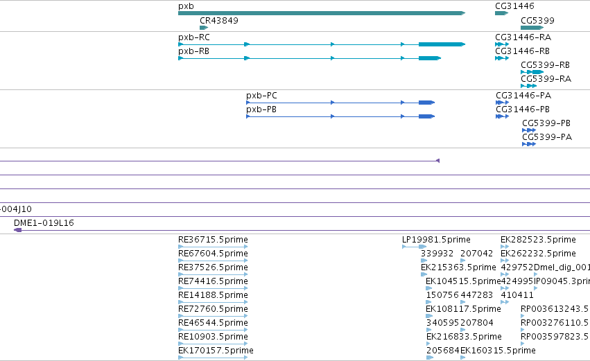Click EST EK160315.5prime label
Screen dimensions: 590x361
498,351
